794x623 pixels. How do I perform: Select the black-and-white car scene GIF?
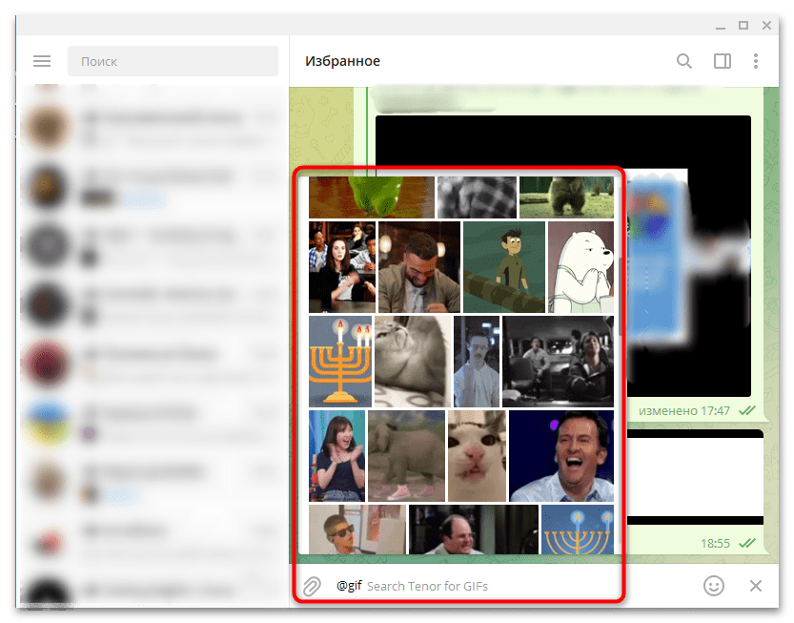click(x=558, y=362)
